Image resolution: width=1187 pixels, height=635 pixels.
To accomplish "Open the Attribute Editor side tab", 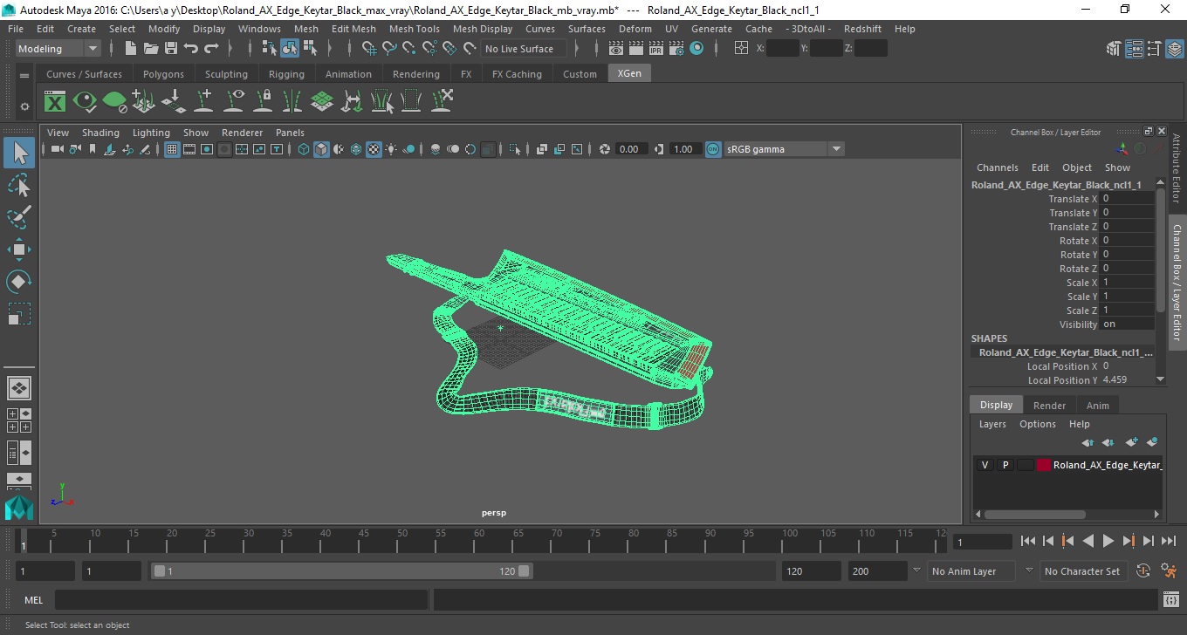I will click(x=1177, y=167).
